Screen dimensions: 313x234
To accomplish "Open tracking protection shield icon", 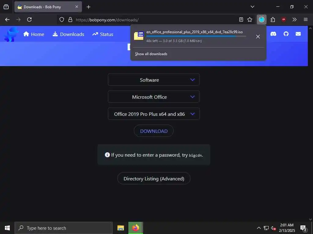I will (x=62, y=19).
